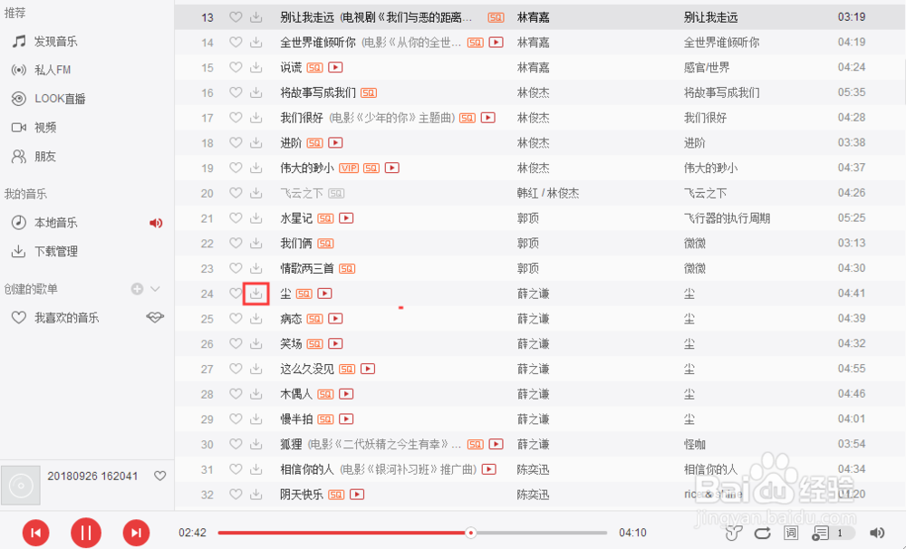Click the volume speaker icon
Screen dimensions: 906x549
874,533
